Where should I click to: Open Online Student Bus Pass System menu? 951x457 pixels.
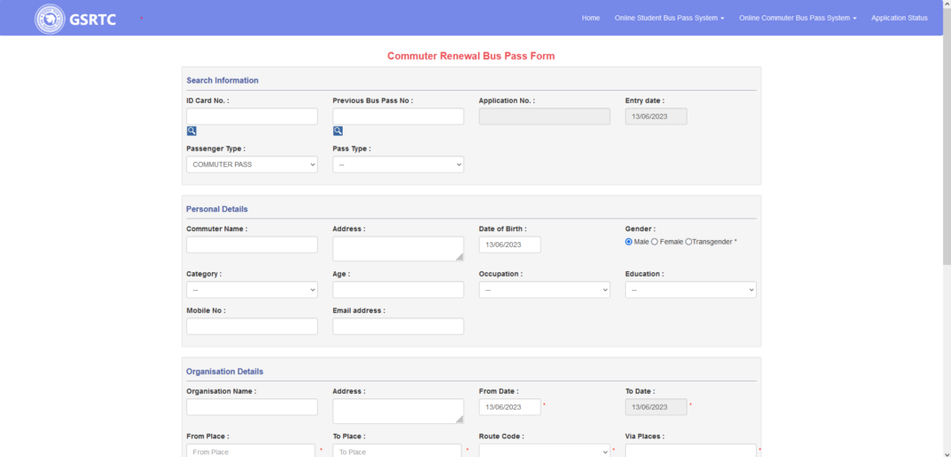(x=669, y=18)
